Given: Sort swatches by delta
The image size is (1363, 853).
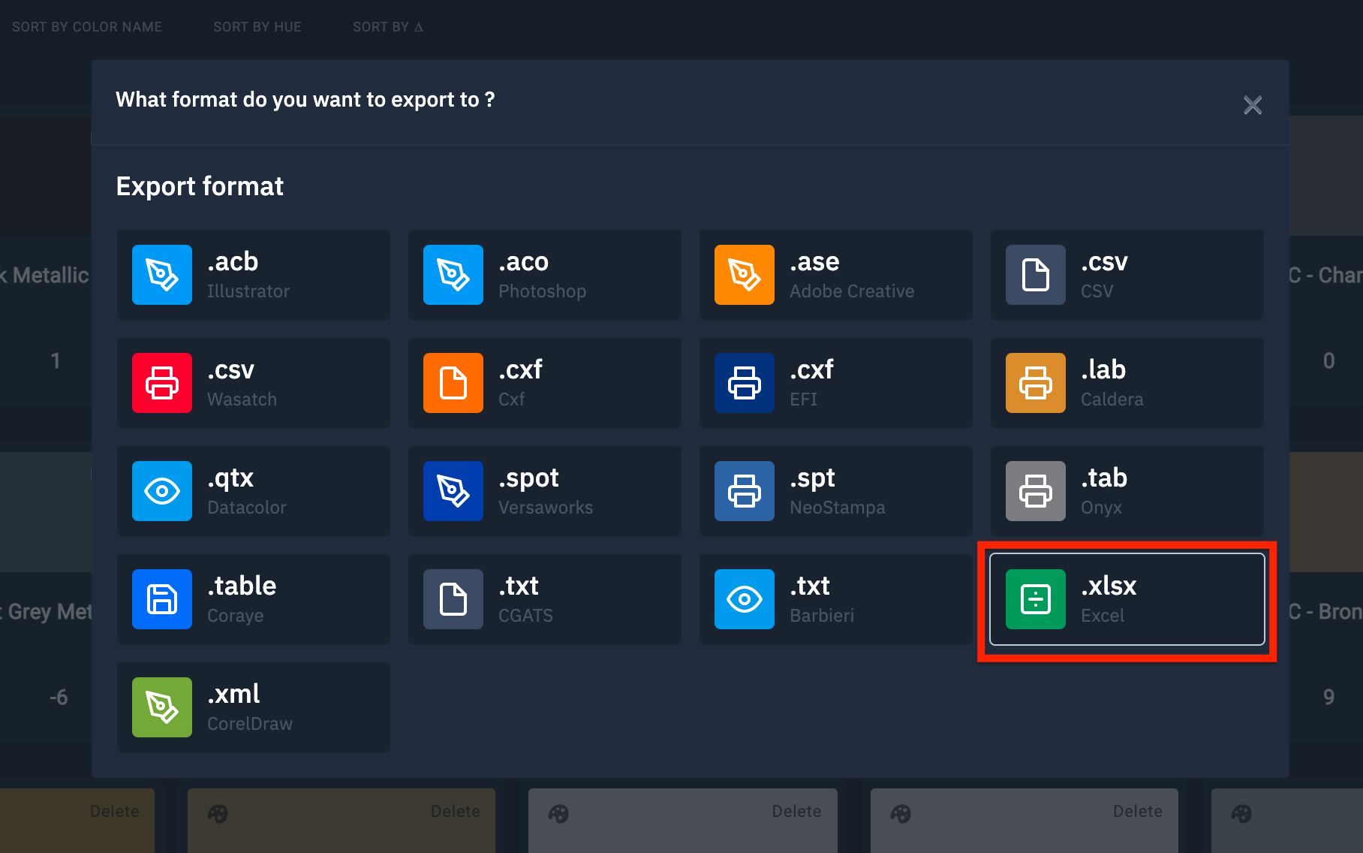Looking at the screenshot, I should click(388, 27).
